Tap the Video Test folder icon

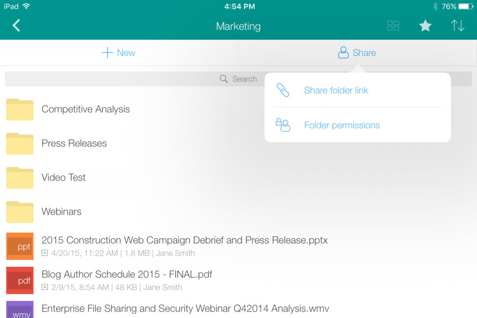pyautogui.click(x=20, y=177)
